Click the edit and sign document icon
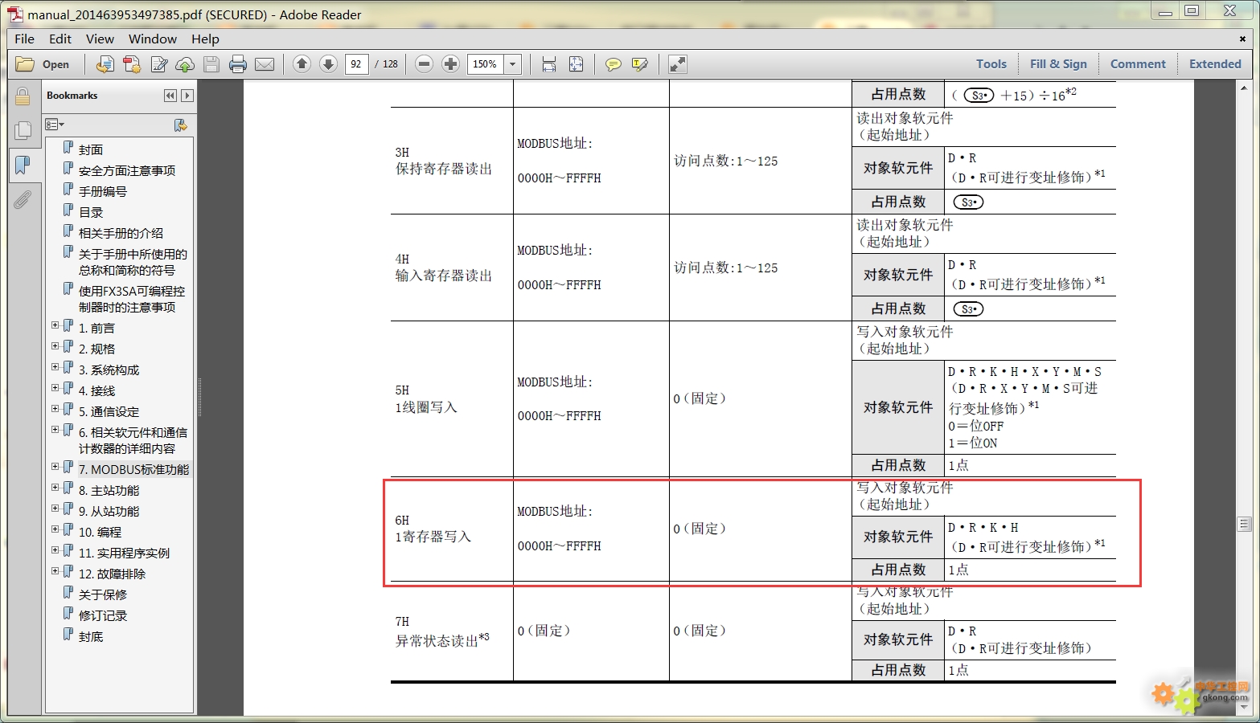 point(159,64)
